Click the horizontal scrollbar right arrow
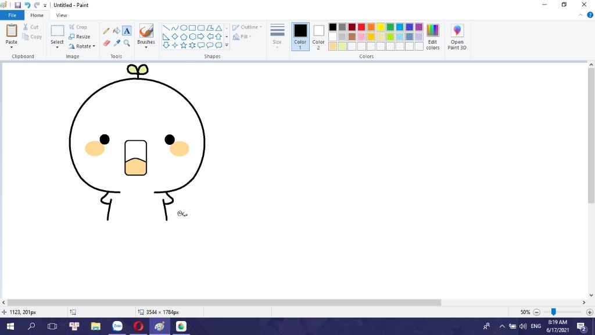The image size is (595, 335). point(583,302)
